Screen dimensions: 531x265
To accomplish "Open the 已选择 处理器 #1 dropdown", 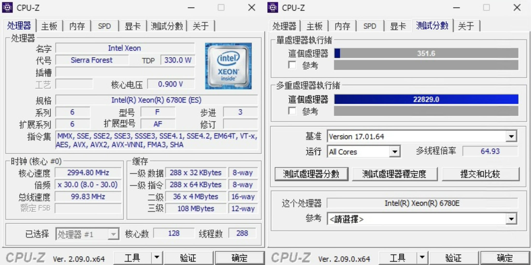I will [113, 234].
